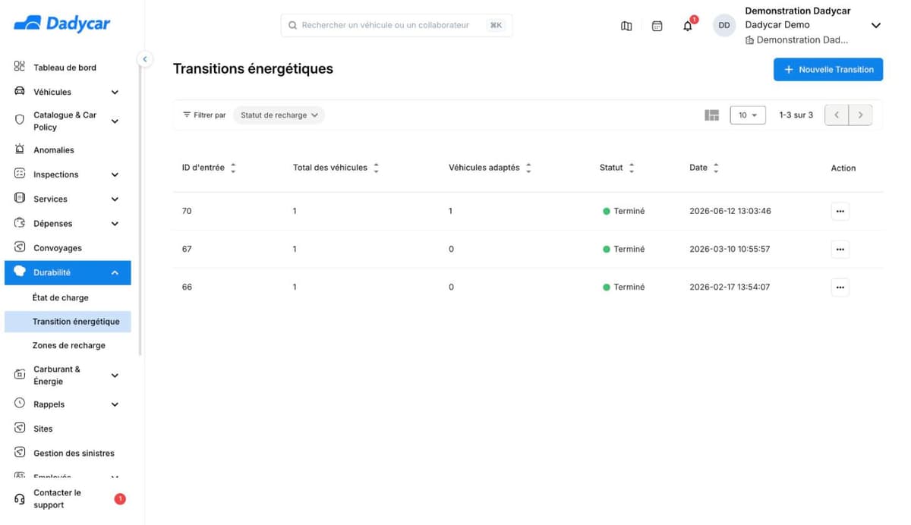Viewport: 911px width, 525px height.
Task: Click the Terminé status for entry 67
Action: pos(623,249)
